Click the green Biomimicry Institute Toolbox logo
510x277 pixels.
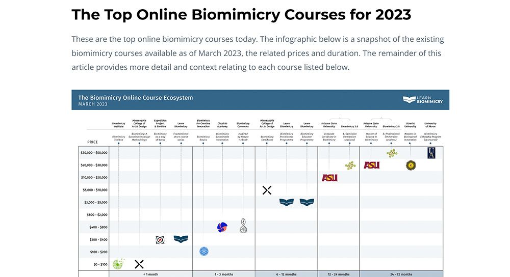tap(118, 264)
